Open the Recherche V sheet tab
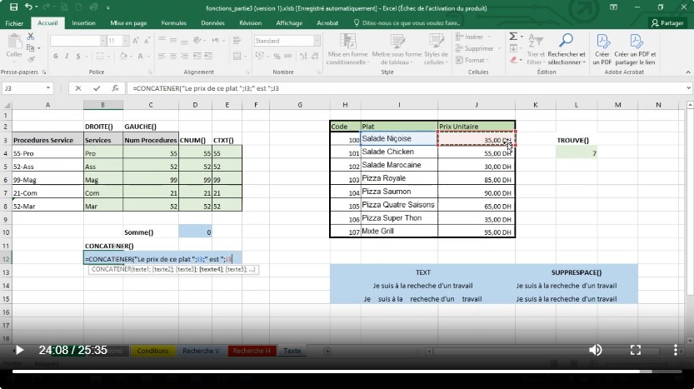The width and height of the screenshot is (694, 389). (x=201, y=351)
